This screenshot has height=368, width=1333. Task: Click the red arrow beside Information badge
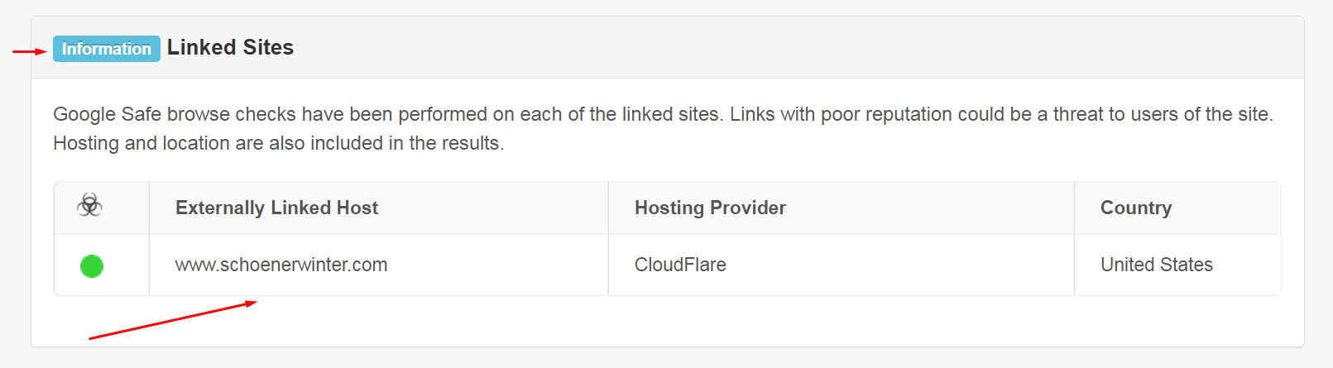29,51
